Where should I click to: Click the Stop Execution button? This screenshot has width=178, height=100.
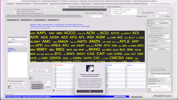137,97
